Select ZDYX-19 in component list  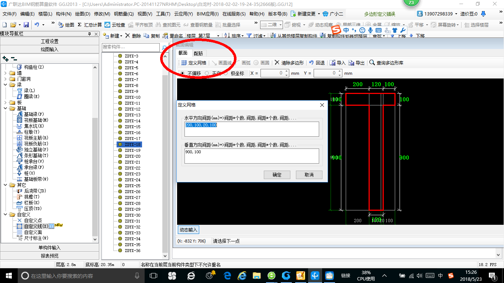pyautogui.click(x=132, y=150)
